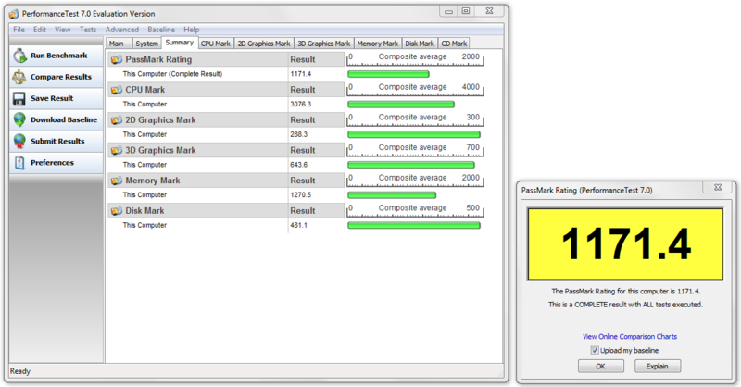Click the PassMark Rating green result bar
This screenshot has height=387, width=741.
[x=388, y=74]
